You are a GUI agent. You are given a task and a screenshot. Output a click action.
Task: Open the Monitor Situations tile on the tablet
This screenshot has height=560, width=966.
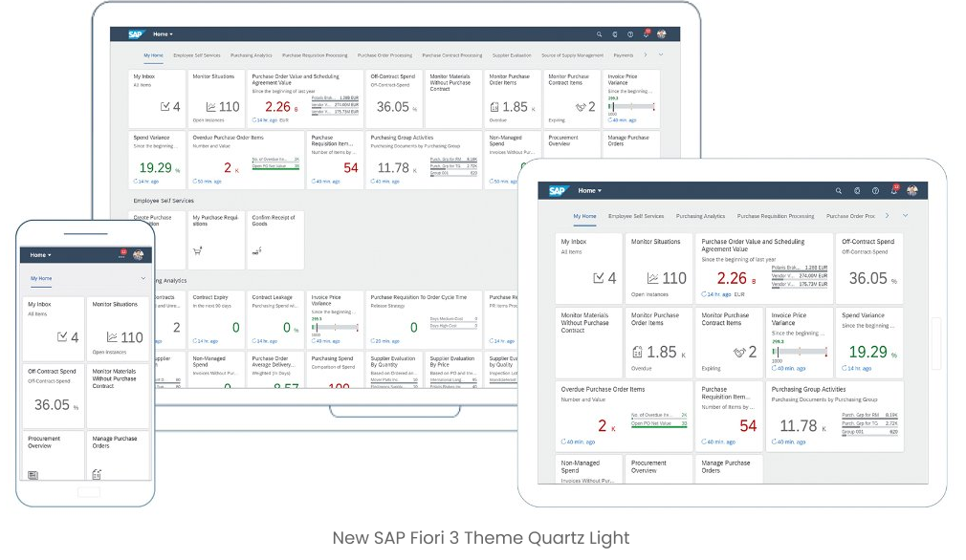pos(659,269)
